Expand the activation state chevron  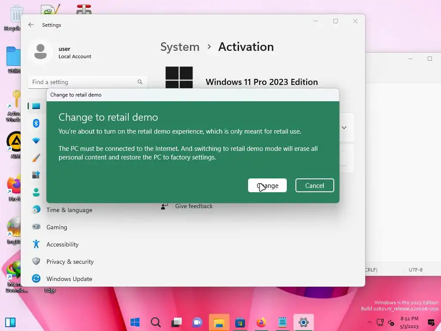click(344, 128)
